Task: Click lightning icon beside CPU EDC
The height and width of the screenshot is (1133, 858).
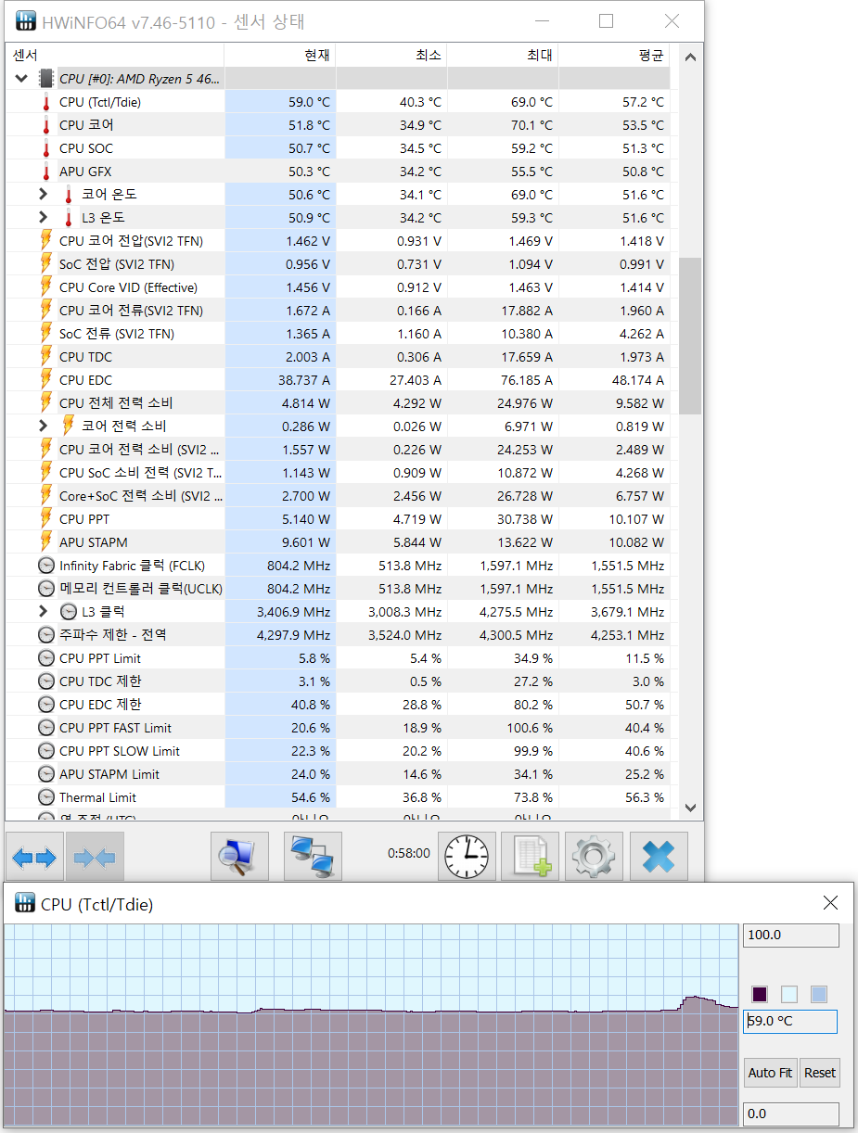Action: click(x=46, y=380)
